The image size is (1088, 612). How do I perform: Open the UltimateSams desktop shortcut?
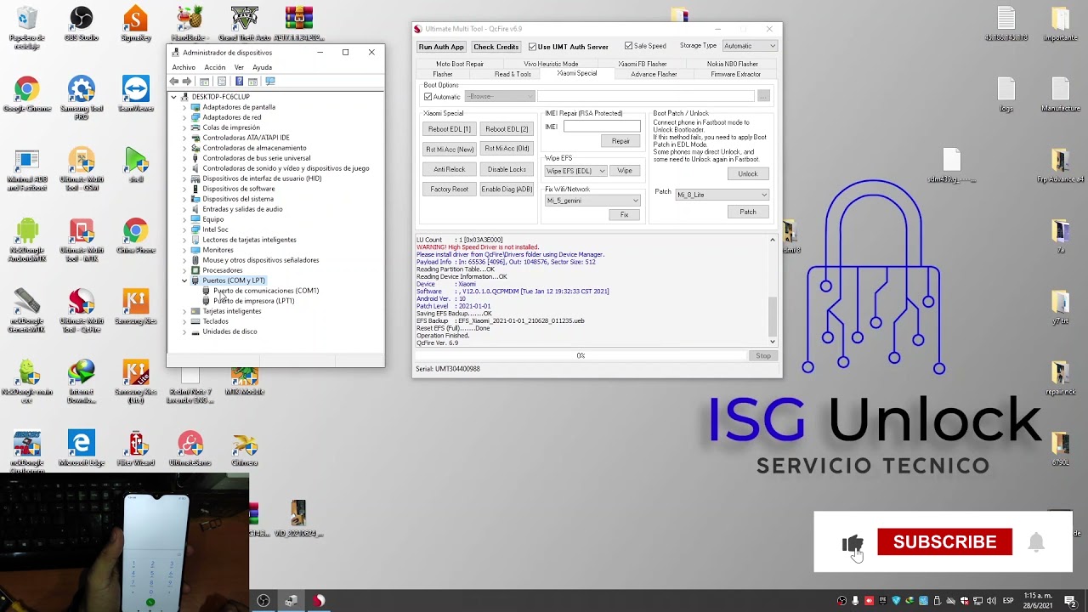coord(190,449)
